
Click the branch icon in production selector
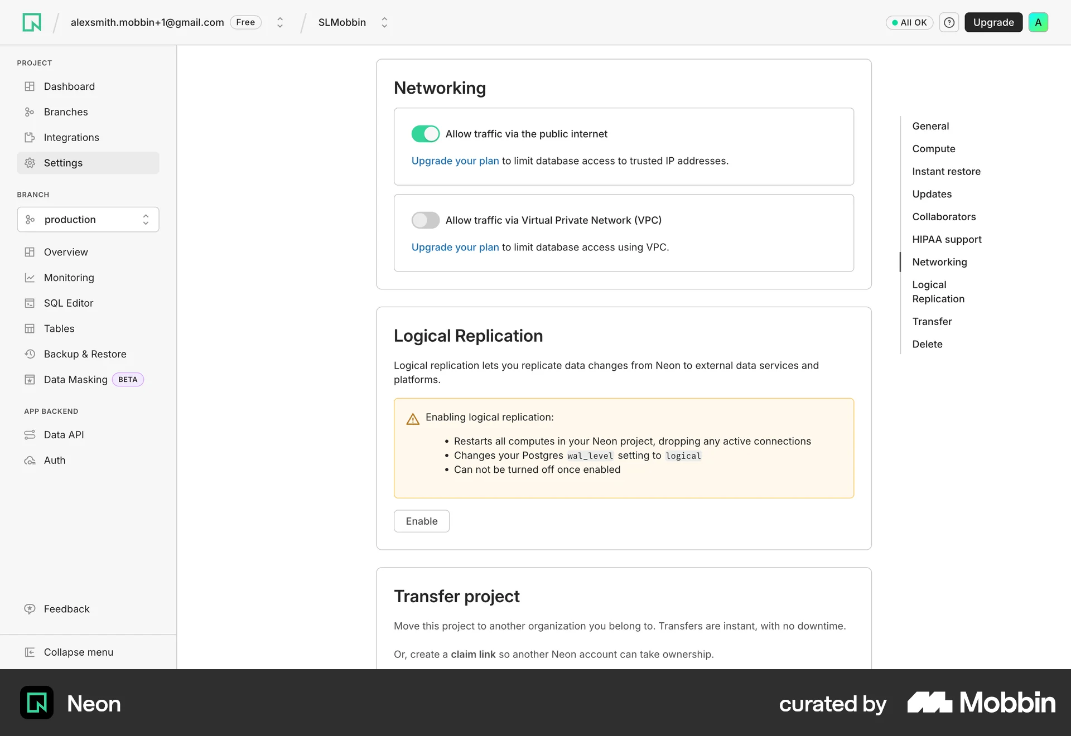tap(30, 220)
